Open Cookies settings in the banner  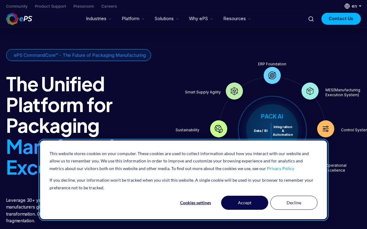(195, 203)
